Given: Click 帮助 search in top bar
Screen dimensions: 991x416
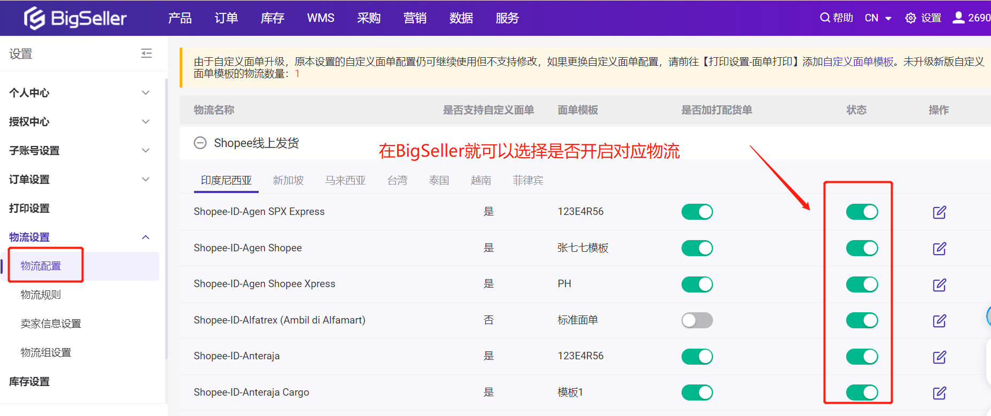Looking at the screenshot, I should 837,18.
